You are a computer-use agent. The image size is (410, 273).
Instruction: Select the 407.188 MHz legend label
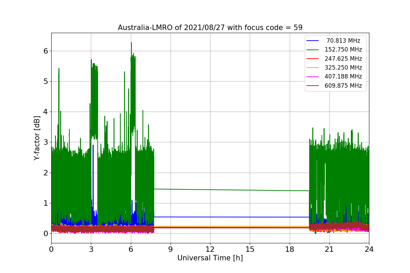(x=343, y=77)
